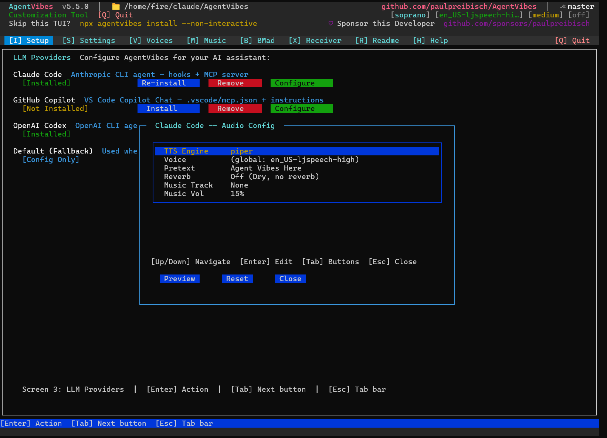Click the Close button in Audio Config
Viewport: 607px width, 438px height.
click(x=291, y=279)
